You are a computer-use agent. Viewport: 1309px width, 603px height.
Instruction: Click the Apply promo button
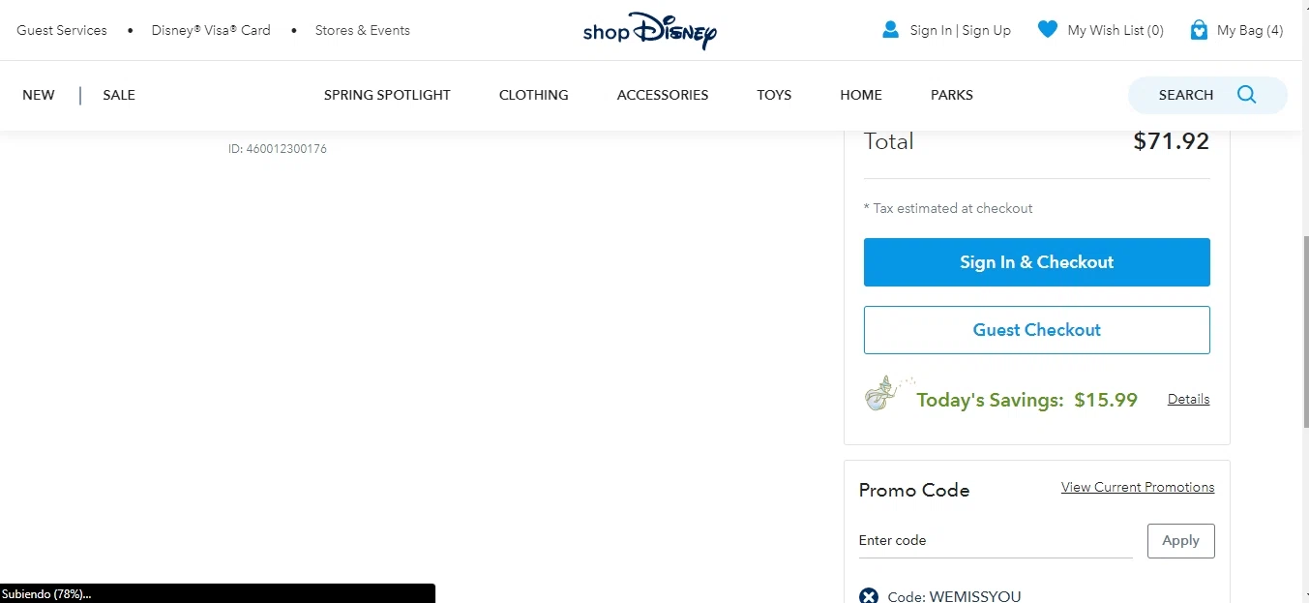(x=1180, y=541)
